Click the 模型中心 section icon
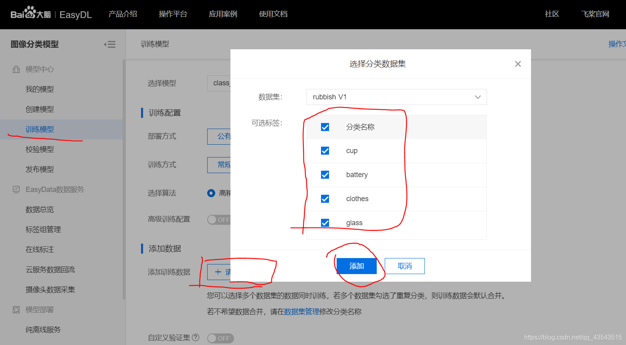 click(x=16, y=69)
